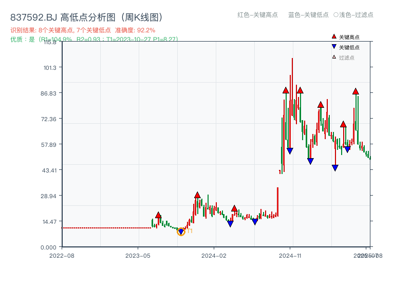Viewport: 411px width, 308px height.
Task: Click the 2023-05 x-axis label
Action: tap(138, 256)
